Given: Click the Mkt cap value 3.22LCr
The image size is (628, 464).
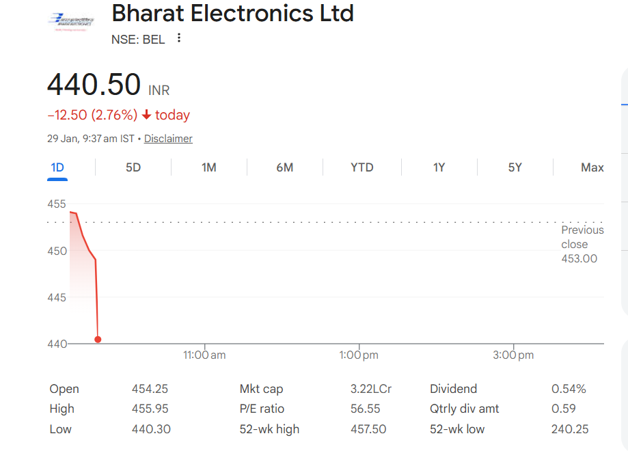Looking at the screenshot, I should [x=371, y=389].
